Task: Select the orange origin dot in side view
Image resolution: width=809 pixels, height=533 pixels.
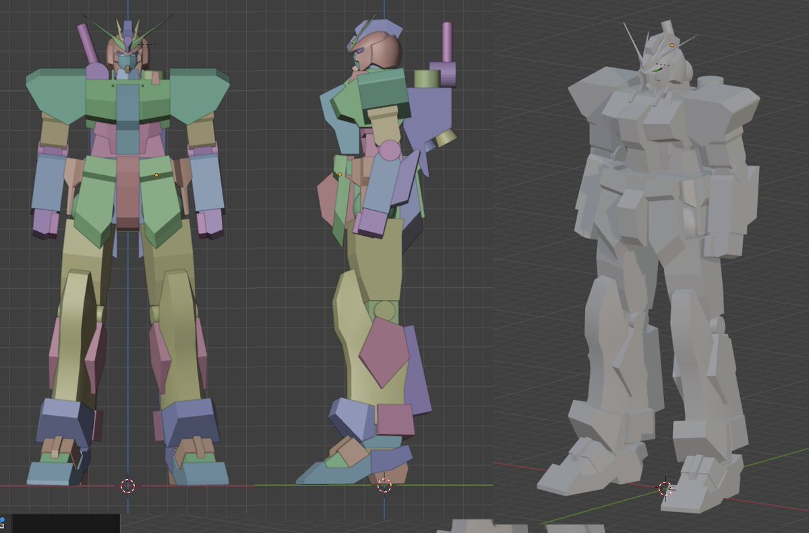Action: click(340, 175)
